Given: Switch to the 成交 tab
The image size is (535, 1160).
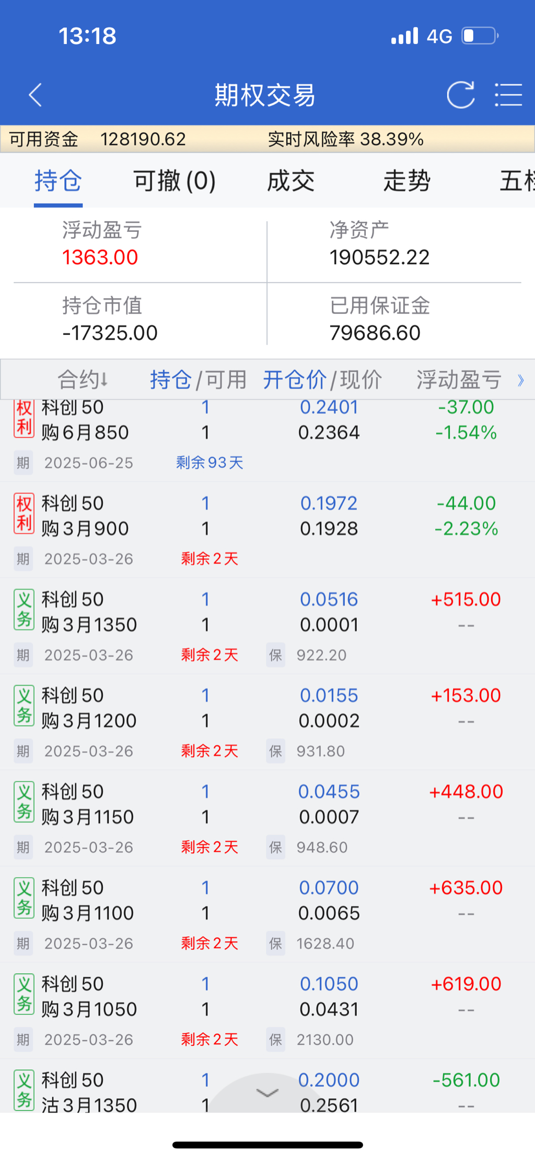Looking at the screenshot, I should tap(290, 181).
